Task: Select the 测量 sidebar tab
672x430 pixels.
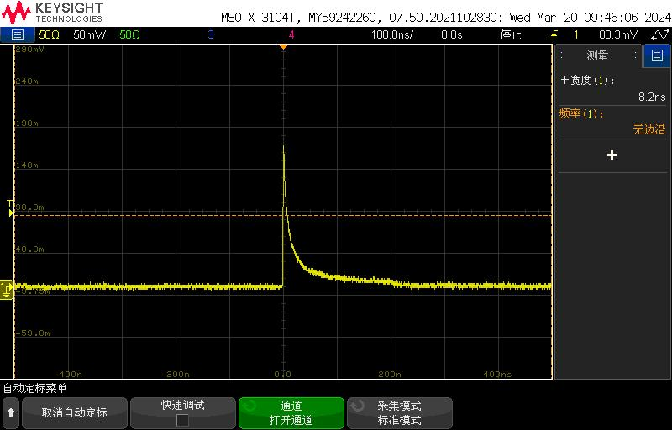Action: (597, 55)
